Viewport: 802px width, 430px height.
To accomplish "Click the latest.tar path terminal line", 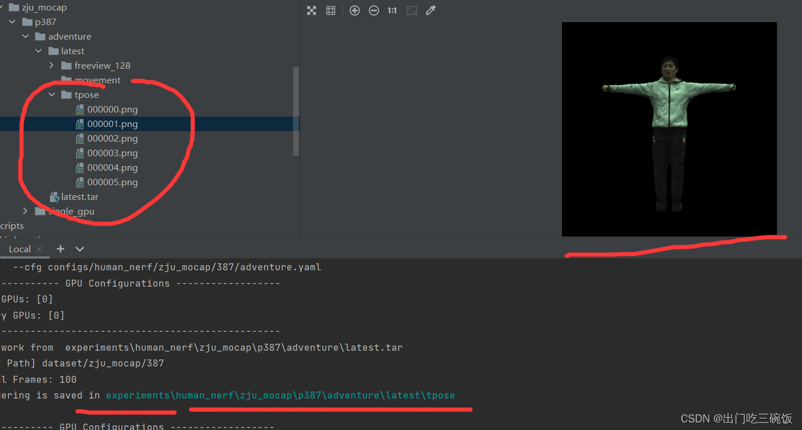I will (201, 348).
